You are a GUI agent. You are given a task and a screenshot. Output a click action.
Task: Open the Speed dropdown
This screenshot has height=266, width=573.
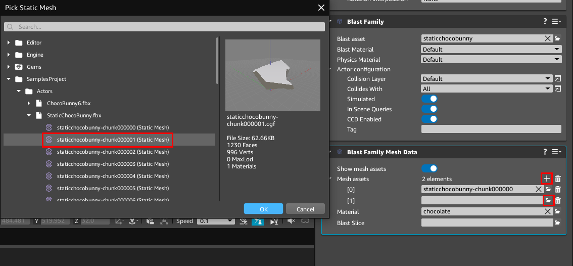pyautogui.click(x=216, y=221)
